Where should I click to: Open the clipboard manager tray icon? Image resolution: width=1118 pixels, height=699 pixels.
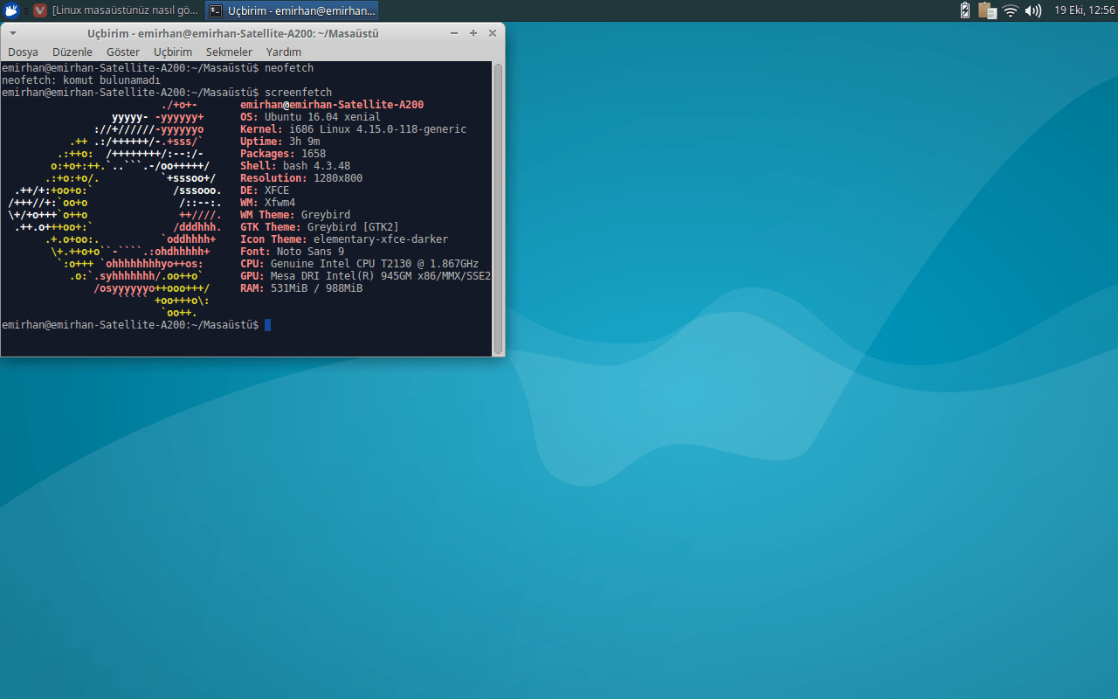[x=988, y=10]
